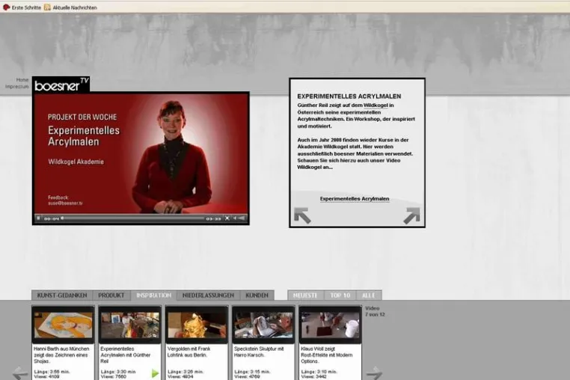Go to the Home link
Screen dimensions: 570x380
coord(22,79)
